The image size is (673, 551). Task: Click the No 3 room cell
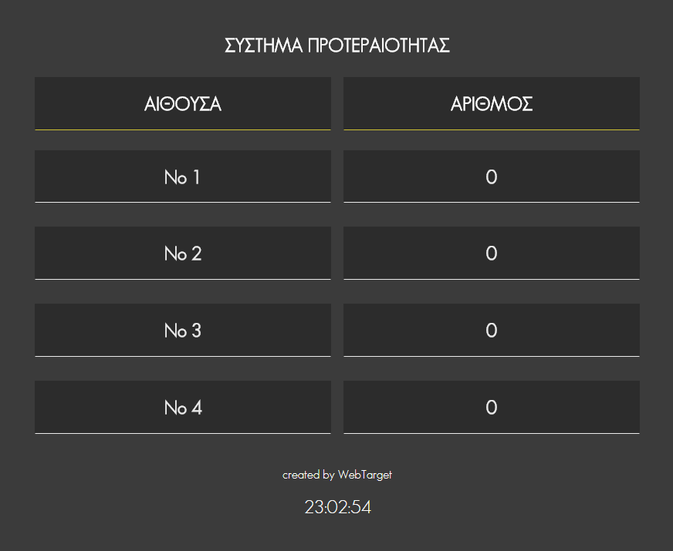pos(183,331)
